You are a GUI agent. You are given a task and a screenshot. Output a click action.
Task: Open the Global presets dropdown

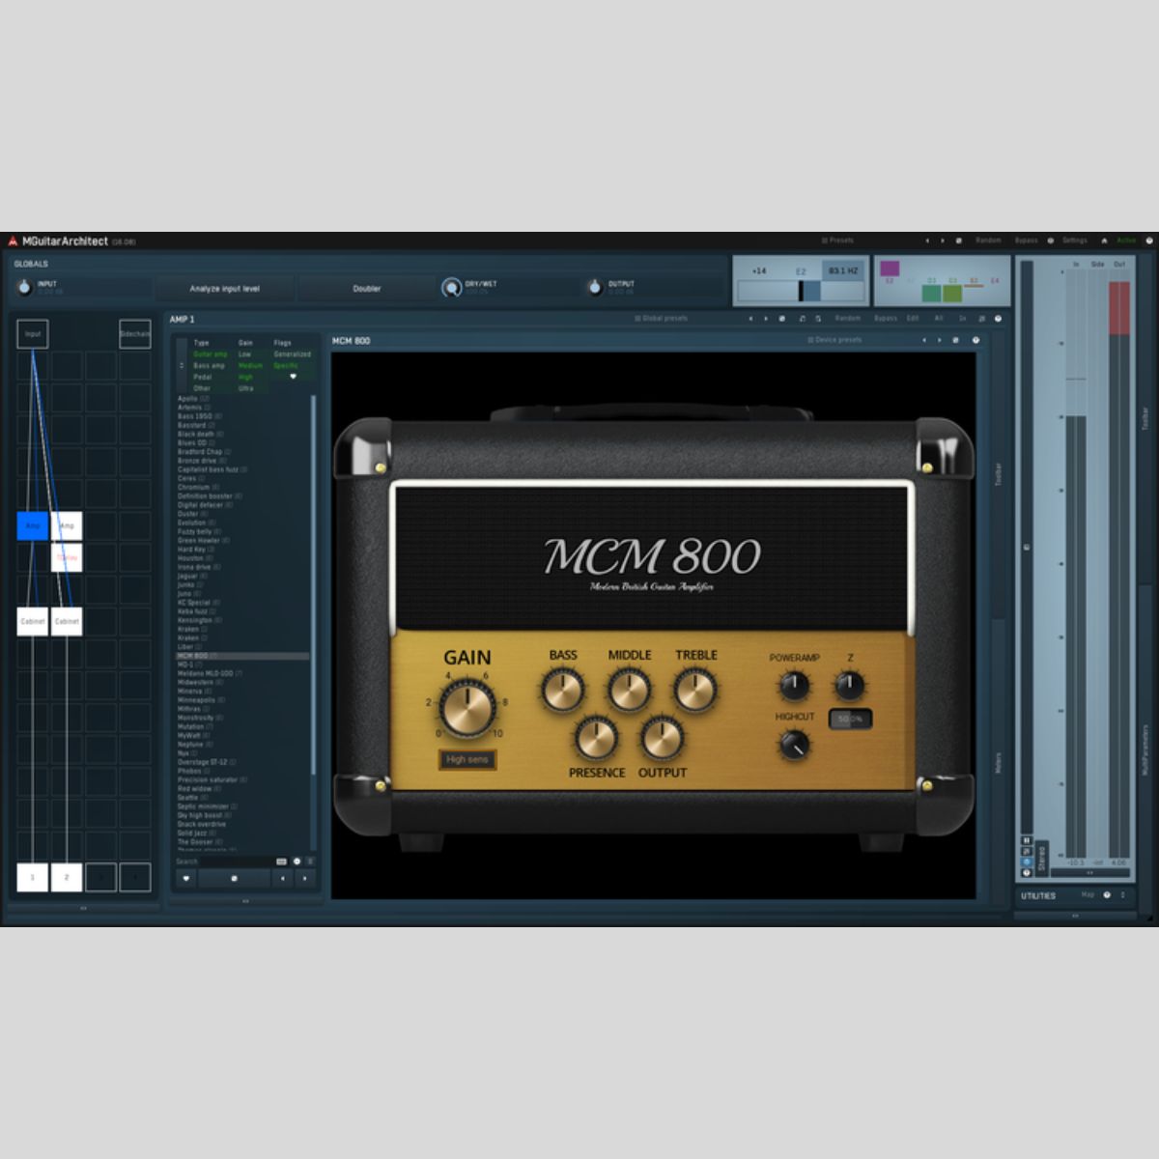[662, 318]
